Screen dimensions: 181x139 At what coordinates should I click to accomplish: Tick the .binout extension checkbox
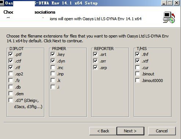pos(137,74)
